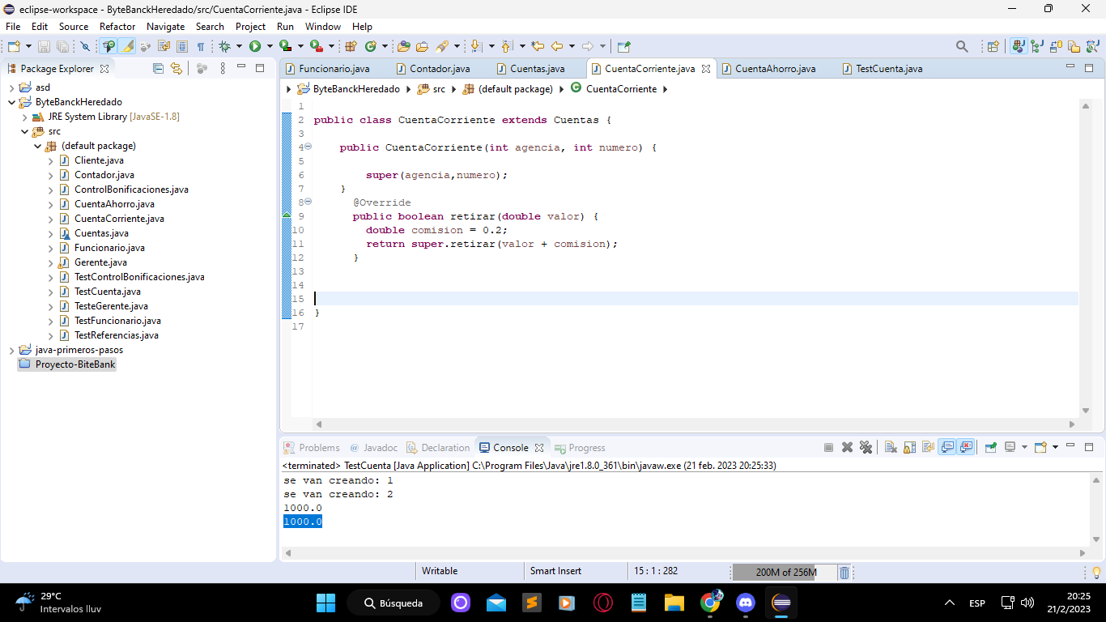Click the Last Edit Location icon

537,46
